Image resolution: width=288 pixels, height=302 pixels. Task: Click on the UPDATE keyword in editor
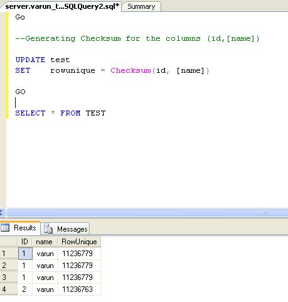coord(30,60)
